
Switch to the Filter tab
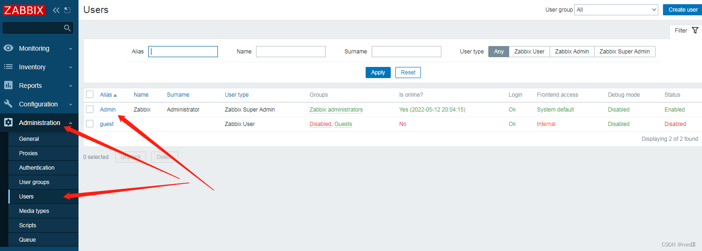pyautogui.click(x=686, y=31)
